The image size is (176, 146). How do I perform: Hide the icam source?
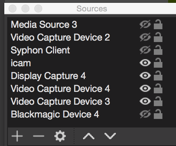click(145, 63)
